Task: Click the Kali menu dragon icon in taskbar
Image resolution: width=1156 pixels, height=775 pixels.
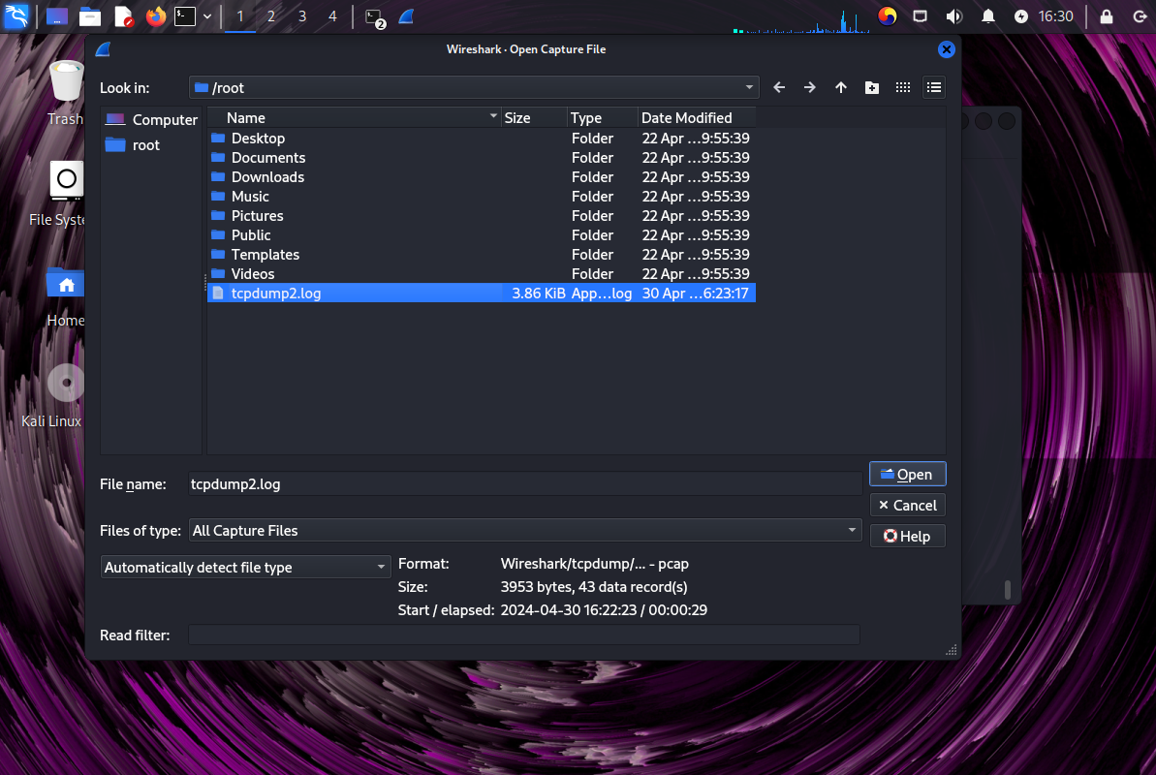Action: 16,16
